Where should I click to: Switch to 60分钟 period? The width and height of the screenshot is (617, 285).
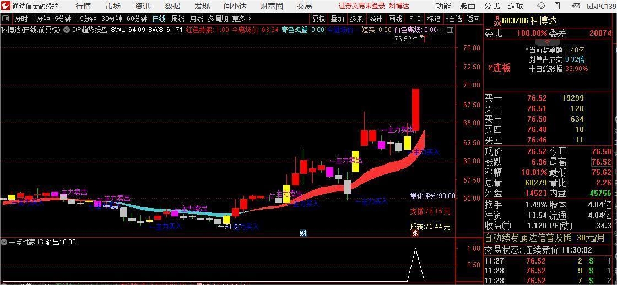click(137, 19)
